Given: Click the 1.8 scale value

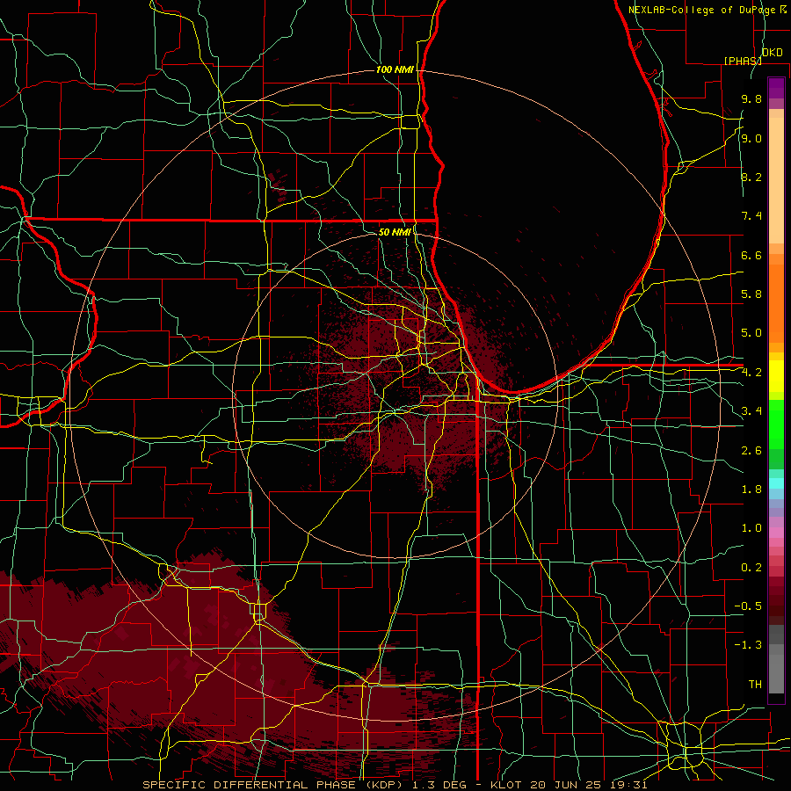Looking at the screenshot, I should tap(751, 490).
